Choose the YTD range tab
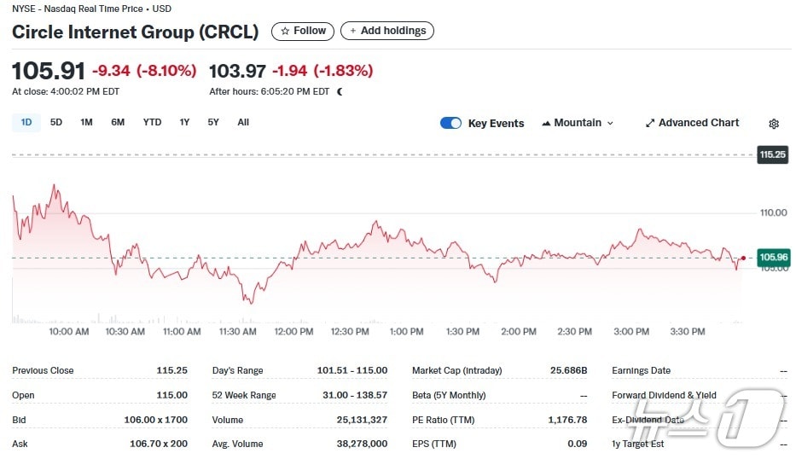Image resolution: width=796 pixels, height=459 pixels. click(152, 122)
